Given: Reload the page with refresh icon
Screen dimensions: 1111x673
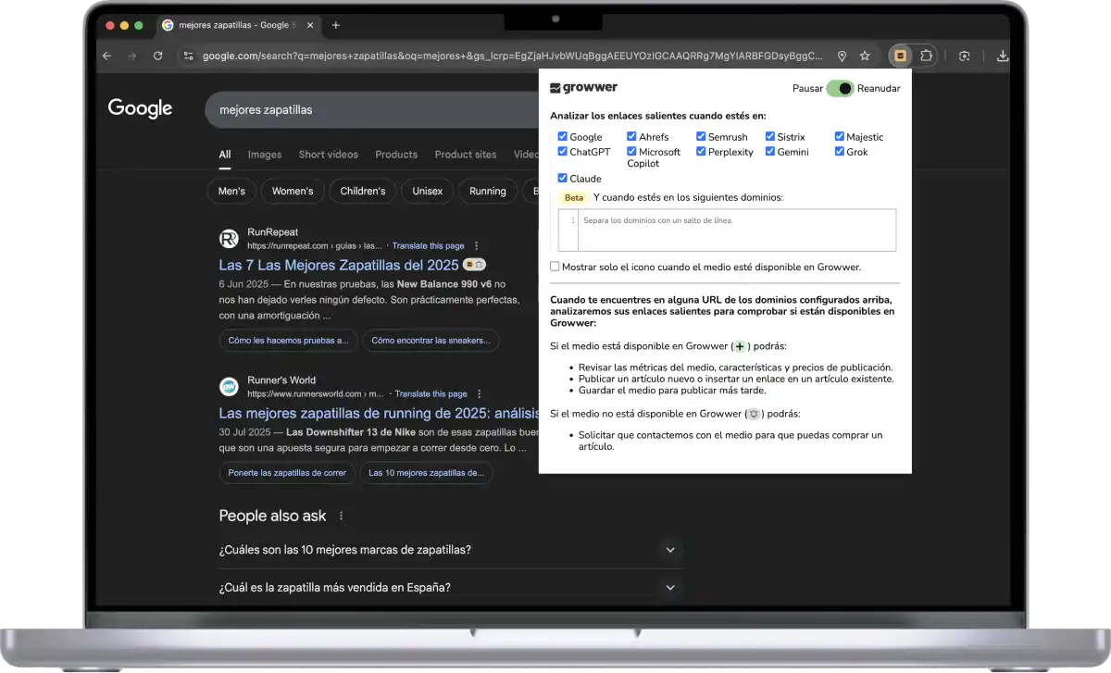Looking at the screenshot, I should click(x=158, y=56).
